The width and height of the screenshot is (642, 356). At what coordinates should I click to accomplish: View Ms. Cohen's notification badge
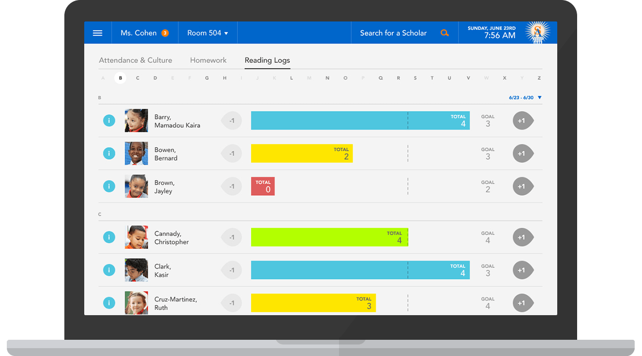(x=165, y=33)
